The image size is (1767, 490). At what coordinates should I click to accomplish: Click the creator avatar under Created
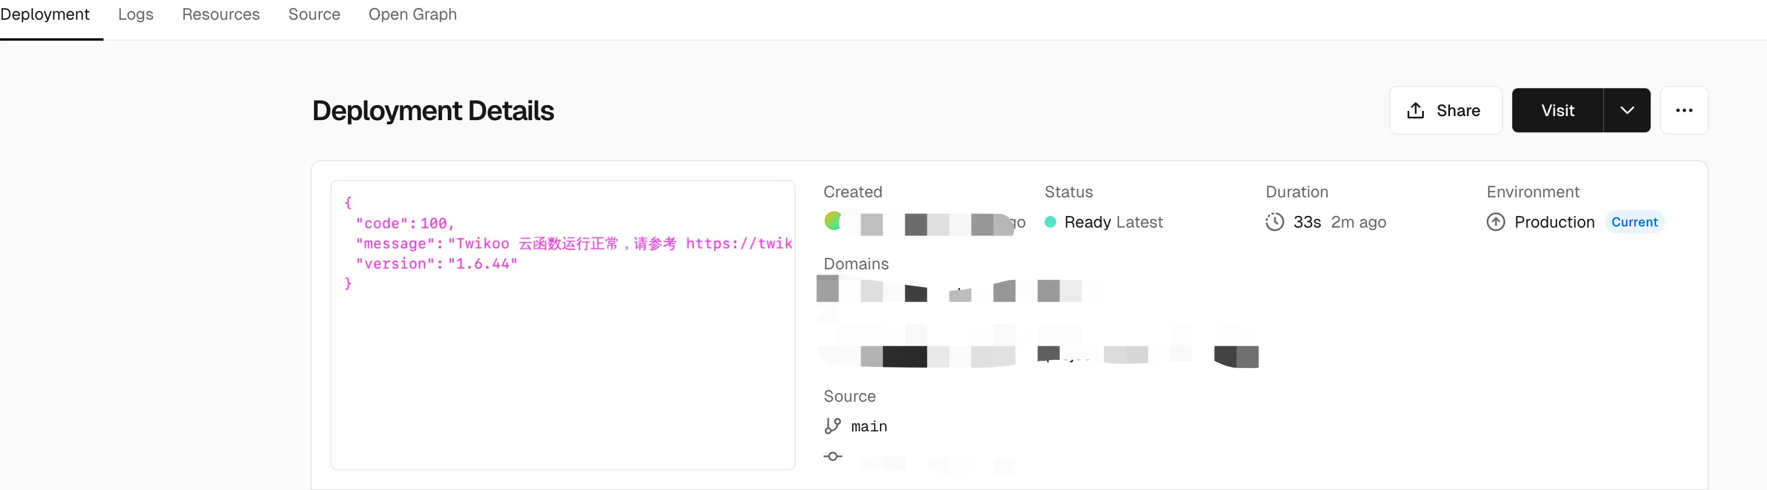click(833, 221)
